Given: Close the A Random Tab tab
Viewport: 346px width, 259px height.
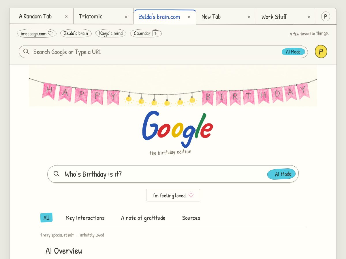Looking at the screenshot, I should (x=66, y=17).
